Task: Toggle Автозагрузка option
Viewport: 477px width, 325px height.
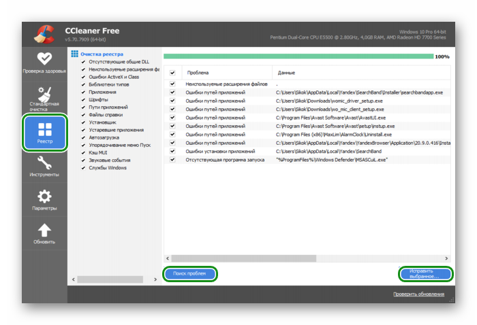Action: (x=83, y=138)
